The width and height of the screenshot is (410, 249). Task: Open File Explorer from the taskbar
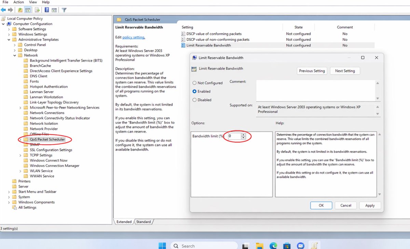coord(260,246)
